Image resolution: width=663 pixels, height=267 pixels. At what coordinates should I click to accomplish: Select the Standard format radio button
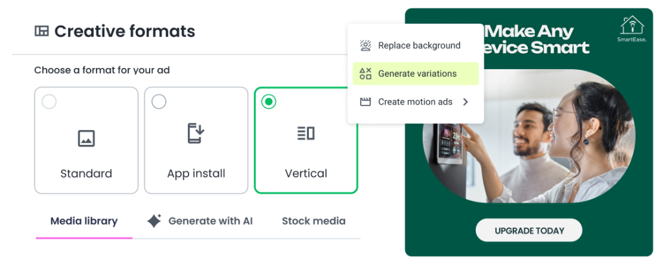point(49,101)
